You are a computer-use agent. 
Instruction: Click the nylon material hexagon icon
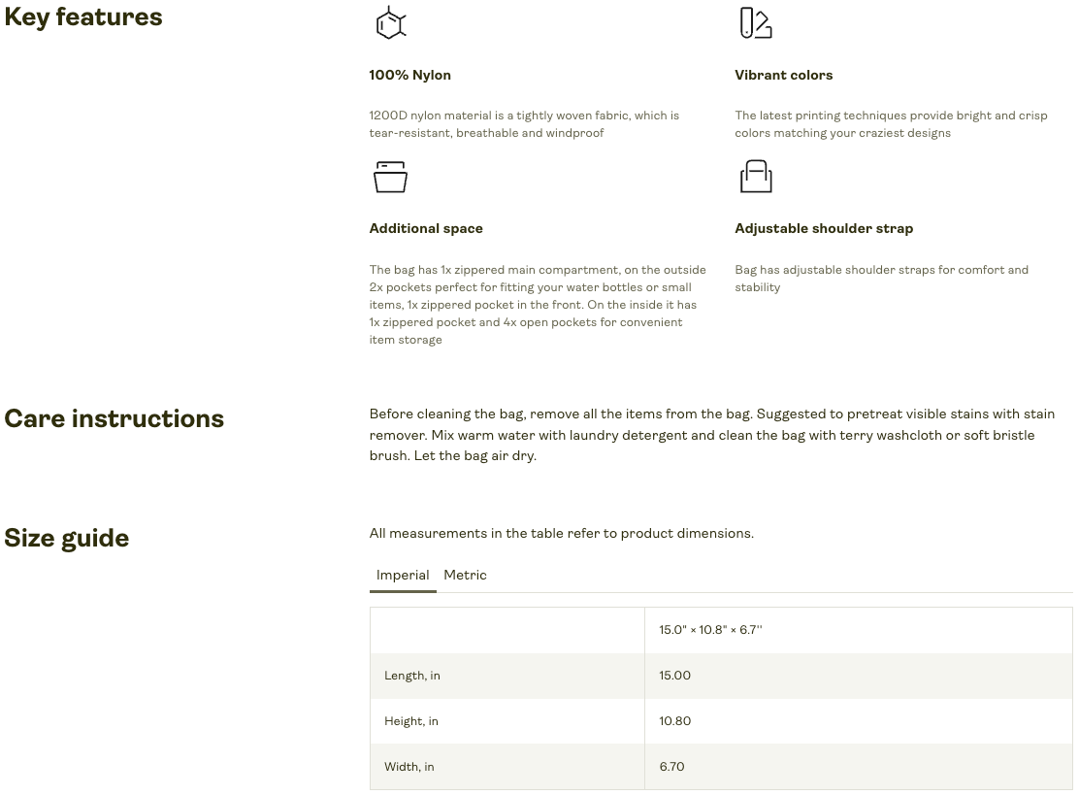point(390,22)
